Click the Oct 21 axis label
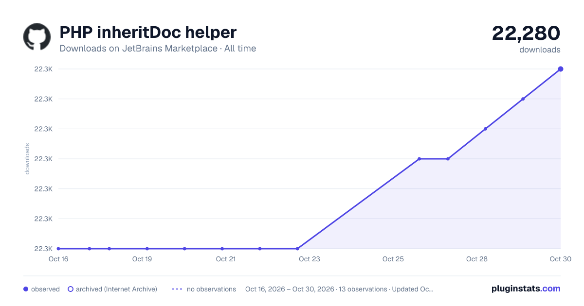Image resolution: width=584 pixels, height=306 pixels. (226, 259)
